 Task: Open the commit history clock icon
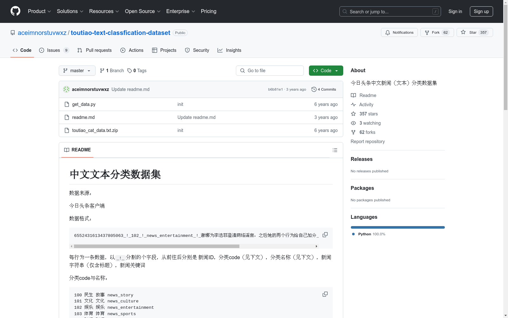314,89
